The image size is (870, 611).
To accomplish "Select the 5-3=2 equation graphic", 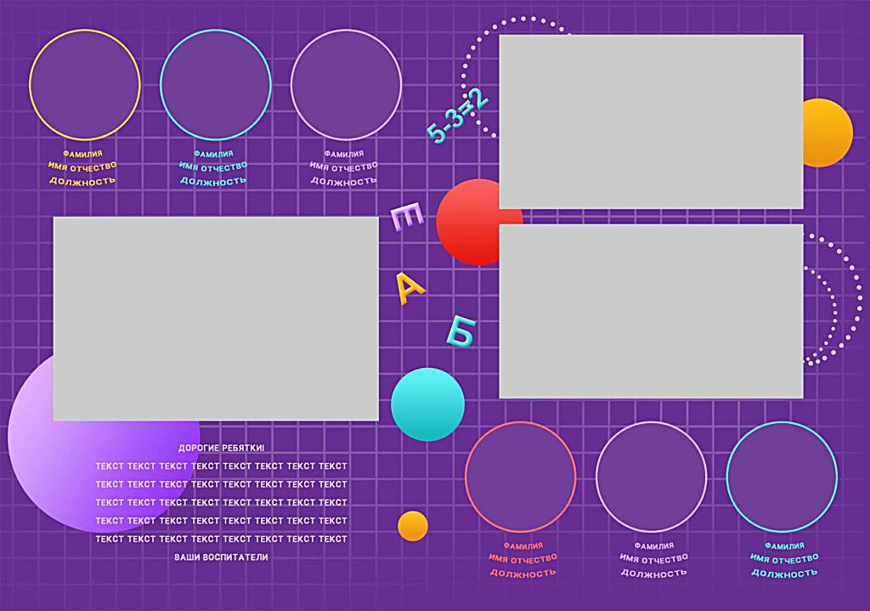I will pyautogui.click(x=458, y=116).
